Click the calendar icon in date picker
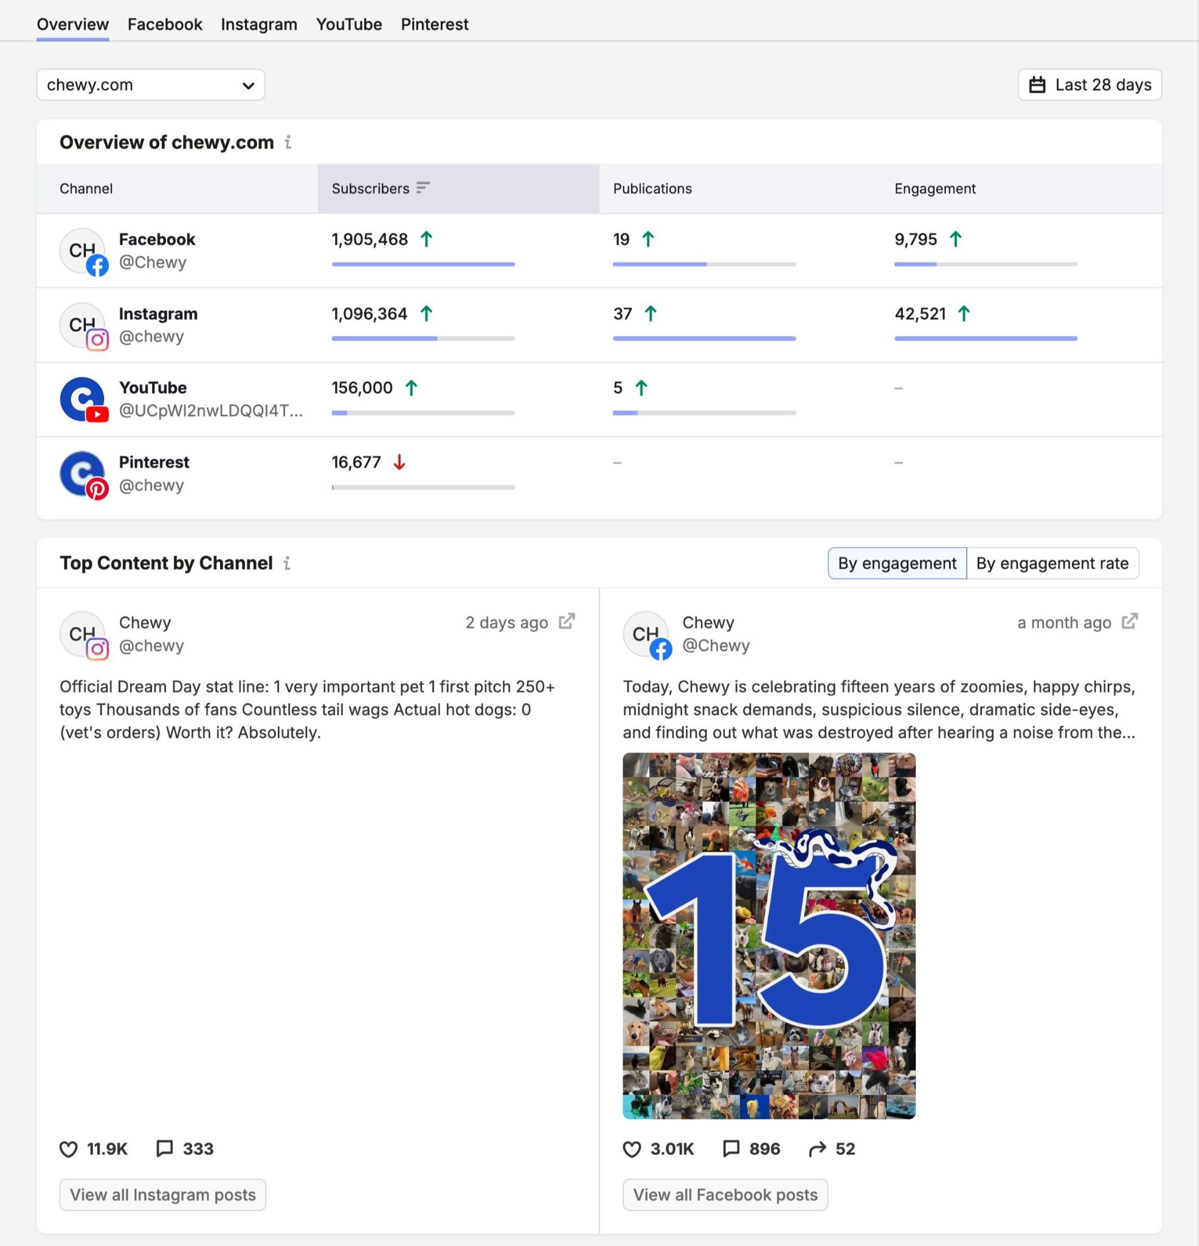The width and height of the screenshot is (1199, 1246). (x=1037, y=85)
